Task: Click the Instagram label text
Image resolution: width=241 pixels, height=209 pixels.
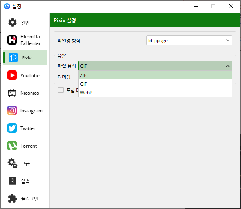Action: [x=31, y=111]
